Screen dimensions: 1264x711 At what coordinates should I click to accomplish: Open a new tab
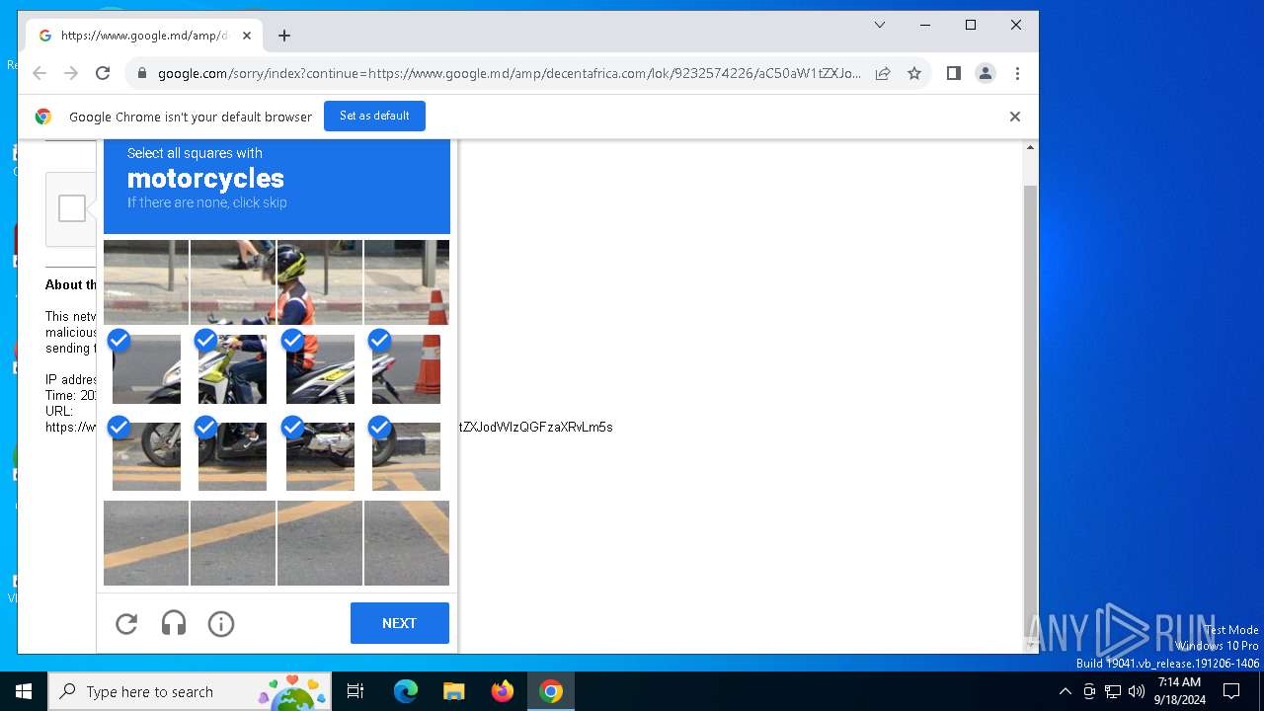click(x=284, y=36)
